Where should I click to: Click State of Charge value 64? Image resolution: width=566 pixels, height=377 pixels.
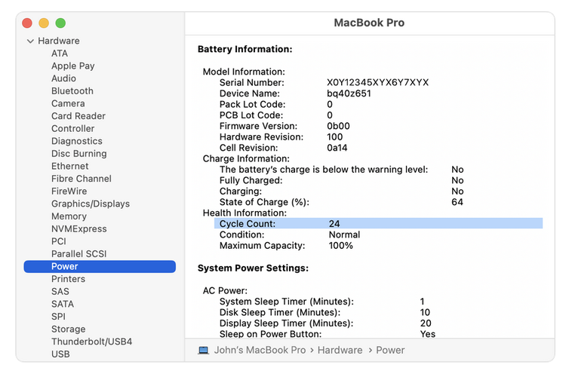pos(457,202)
